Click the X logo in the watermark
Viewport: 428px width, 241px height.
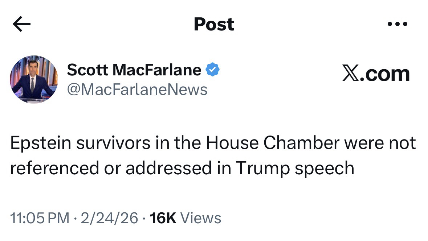(x=350, y=74)
